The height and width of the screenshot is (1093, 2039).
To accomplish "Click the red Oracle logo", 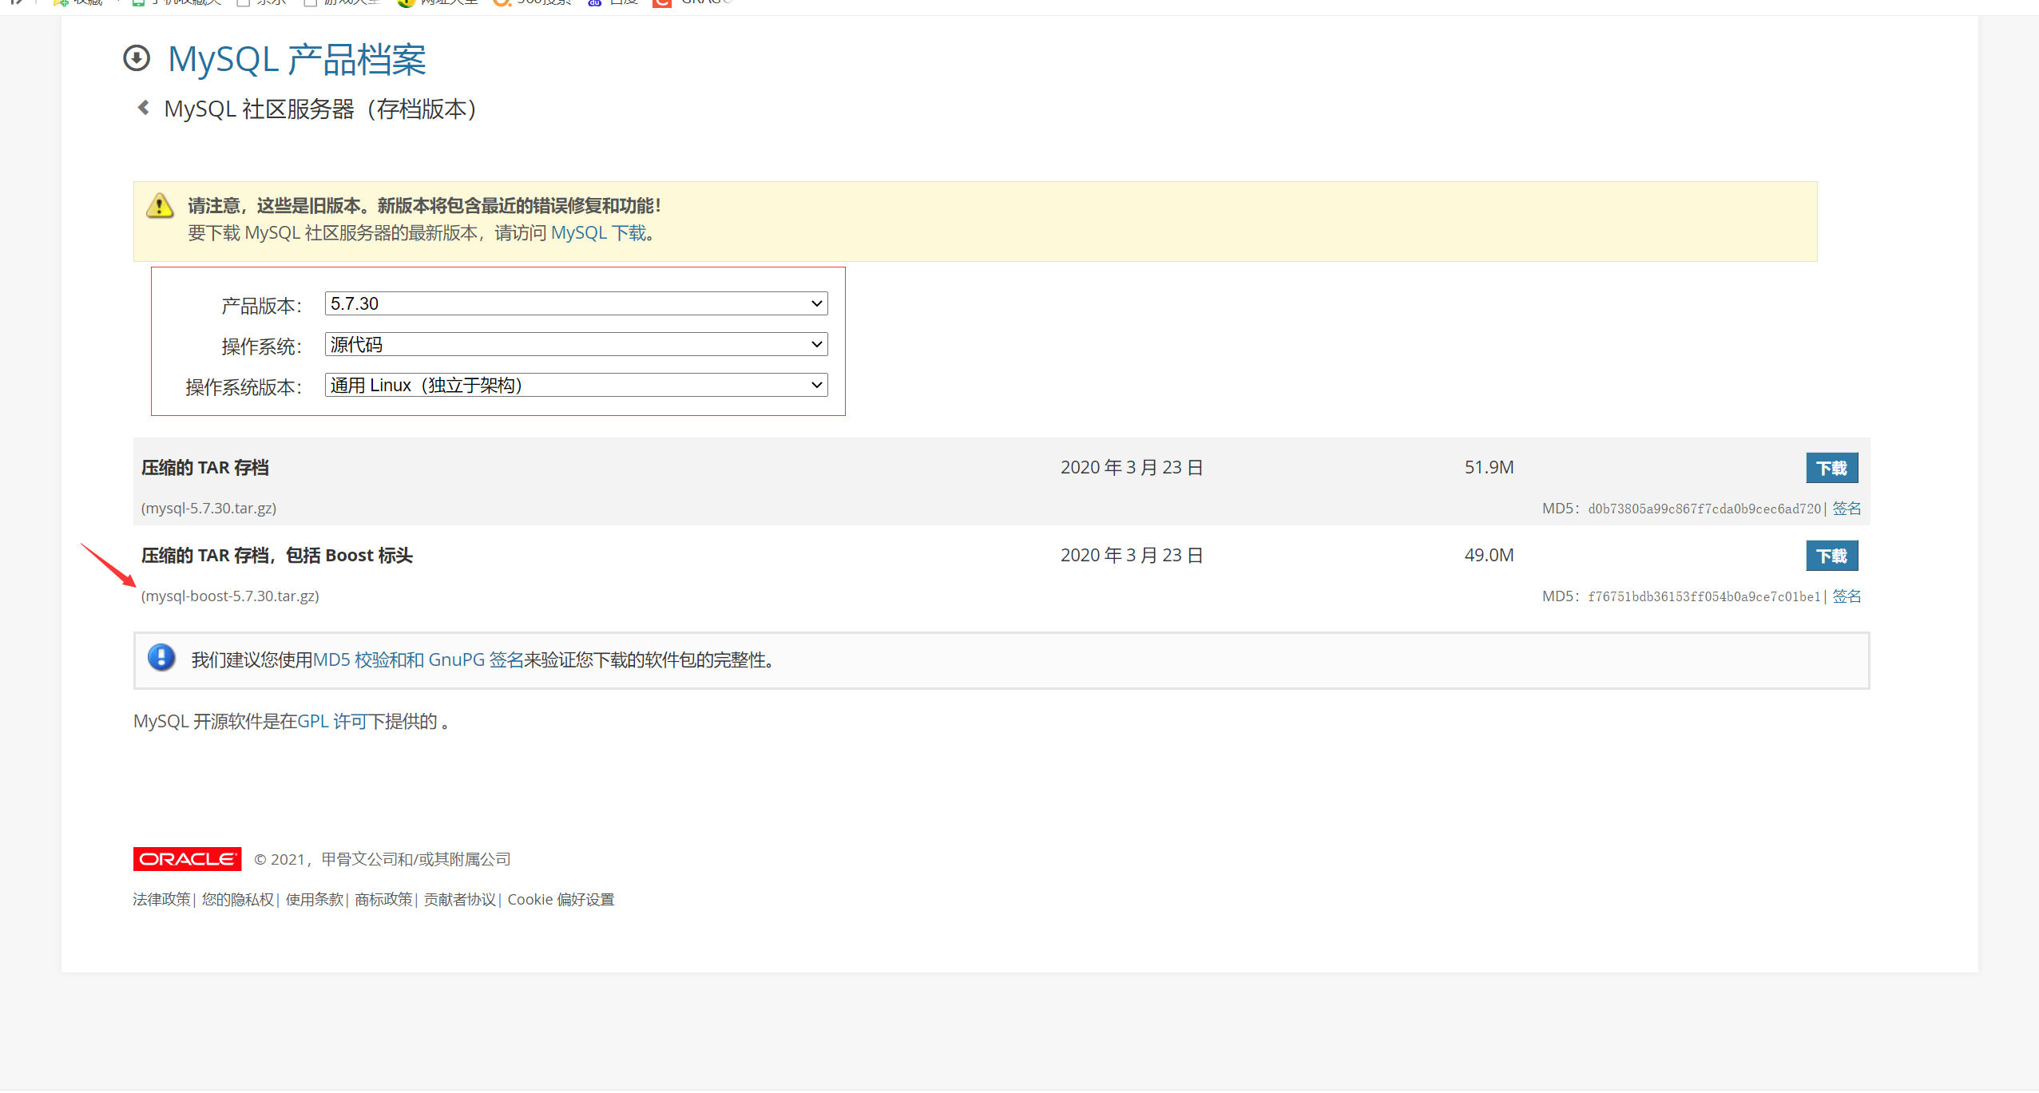I will (187, 859).
